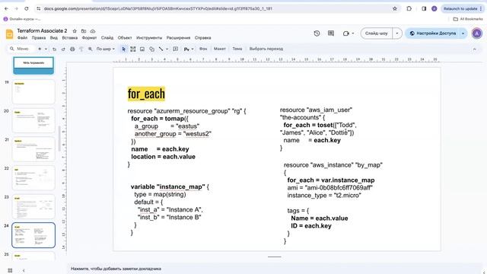487x274 pixels.
Task: Select slide 21 thumbnail
Action: click(33, 149)
